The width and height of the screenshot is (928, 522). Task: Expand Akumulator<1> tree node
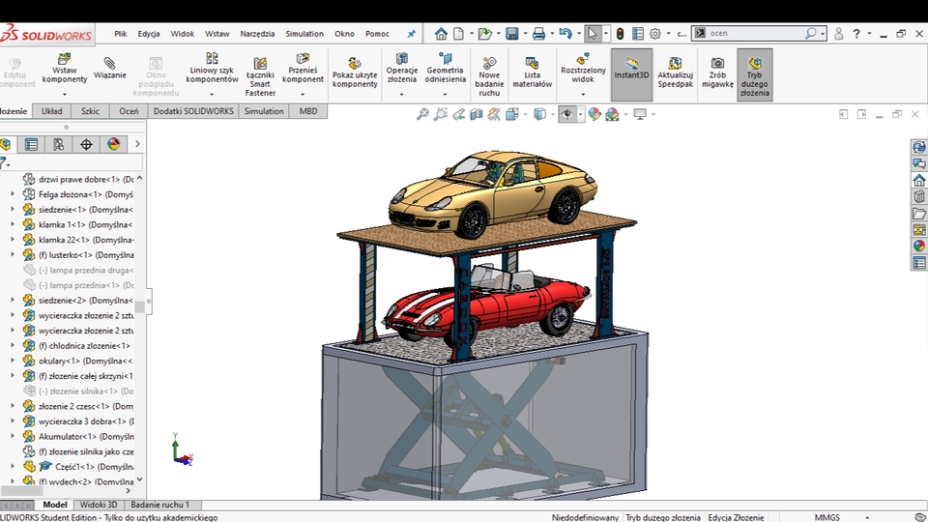click(13, 436)
